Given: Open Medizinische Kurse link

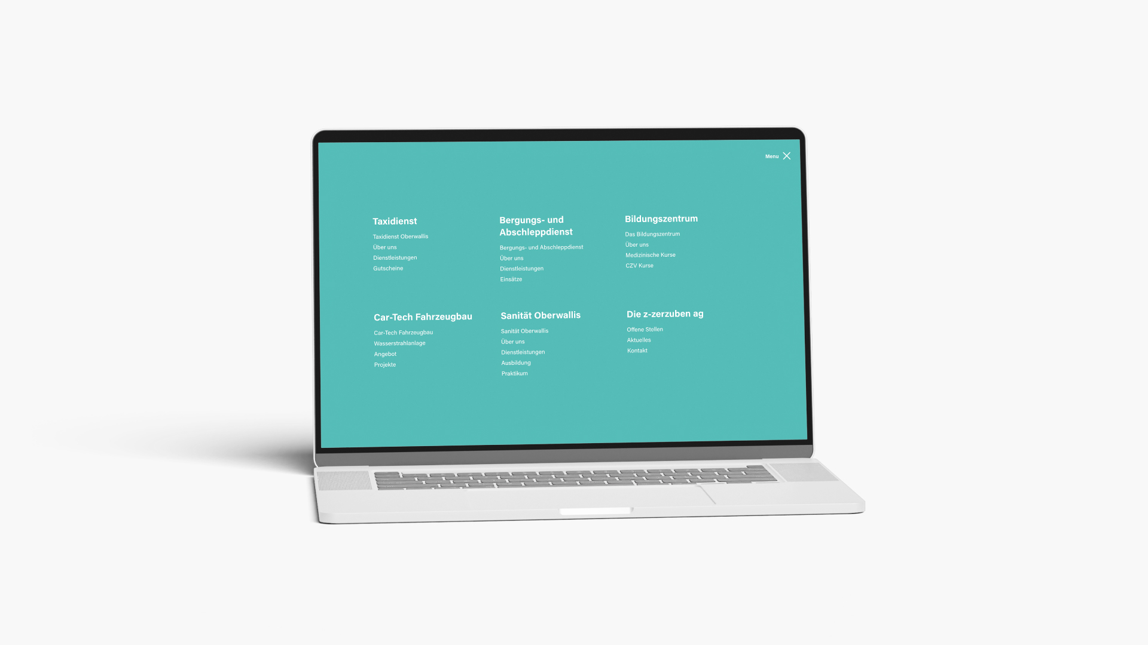Looking at the screenshot, I should [650, 254].
